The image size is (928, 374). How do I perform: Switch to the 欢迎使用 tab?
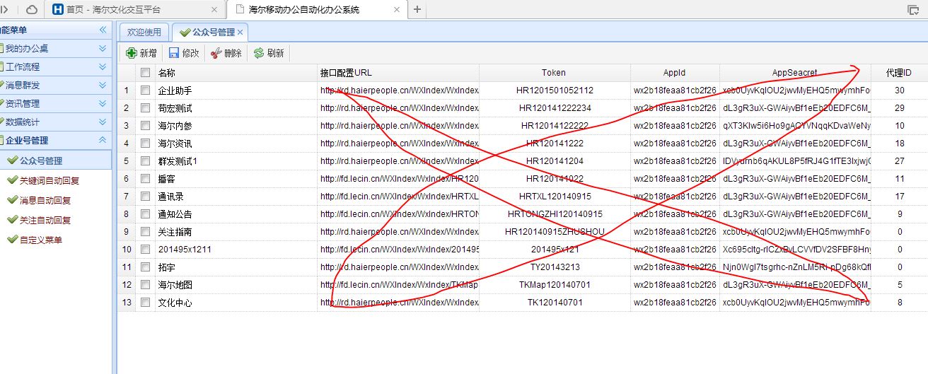click(144, 33)
